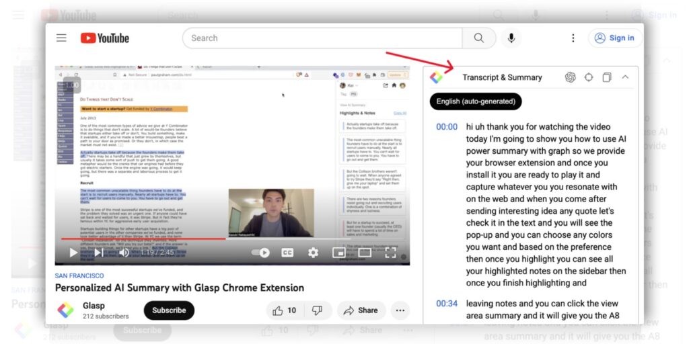Mute the video volume

pyautogui.click(x=124, y=253)
